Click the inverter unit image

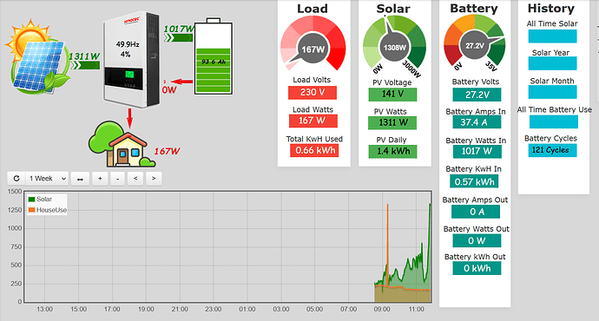click(x=131, y=59)
